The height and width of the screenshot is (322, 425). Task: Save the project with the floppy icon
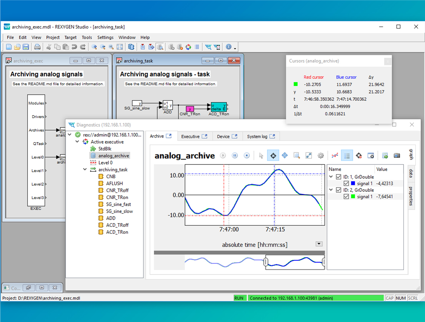[x=26, y=47]
